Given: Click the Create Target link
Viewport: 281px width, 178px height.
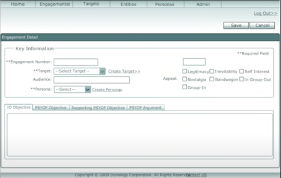Looking at the screenshot, I should point(124,71).
